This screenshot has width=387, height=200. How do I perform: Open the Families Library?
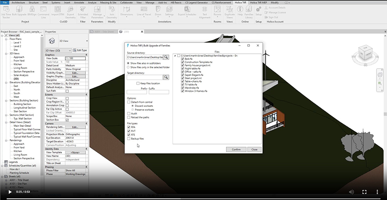pos(249,12)
